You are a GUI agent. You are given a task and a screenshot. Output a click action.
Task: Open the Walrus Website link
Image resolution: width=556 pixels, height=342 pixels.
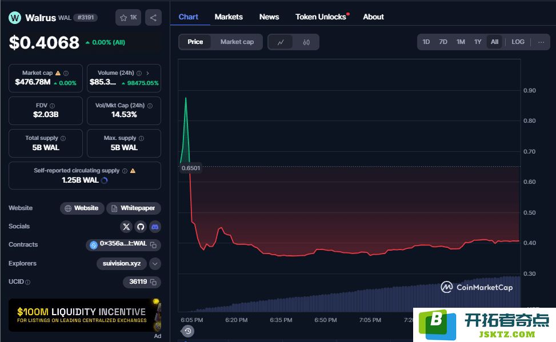click(x=82, y=208)
